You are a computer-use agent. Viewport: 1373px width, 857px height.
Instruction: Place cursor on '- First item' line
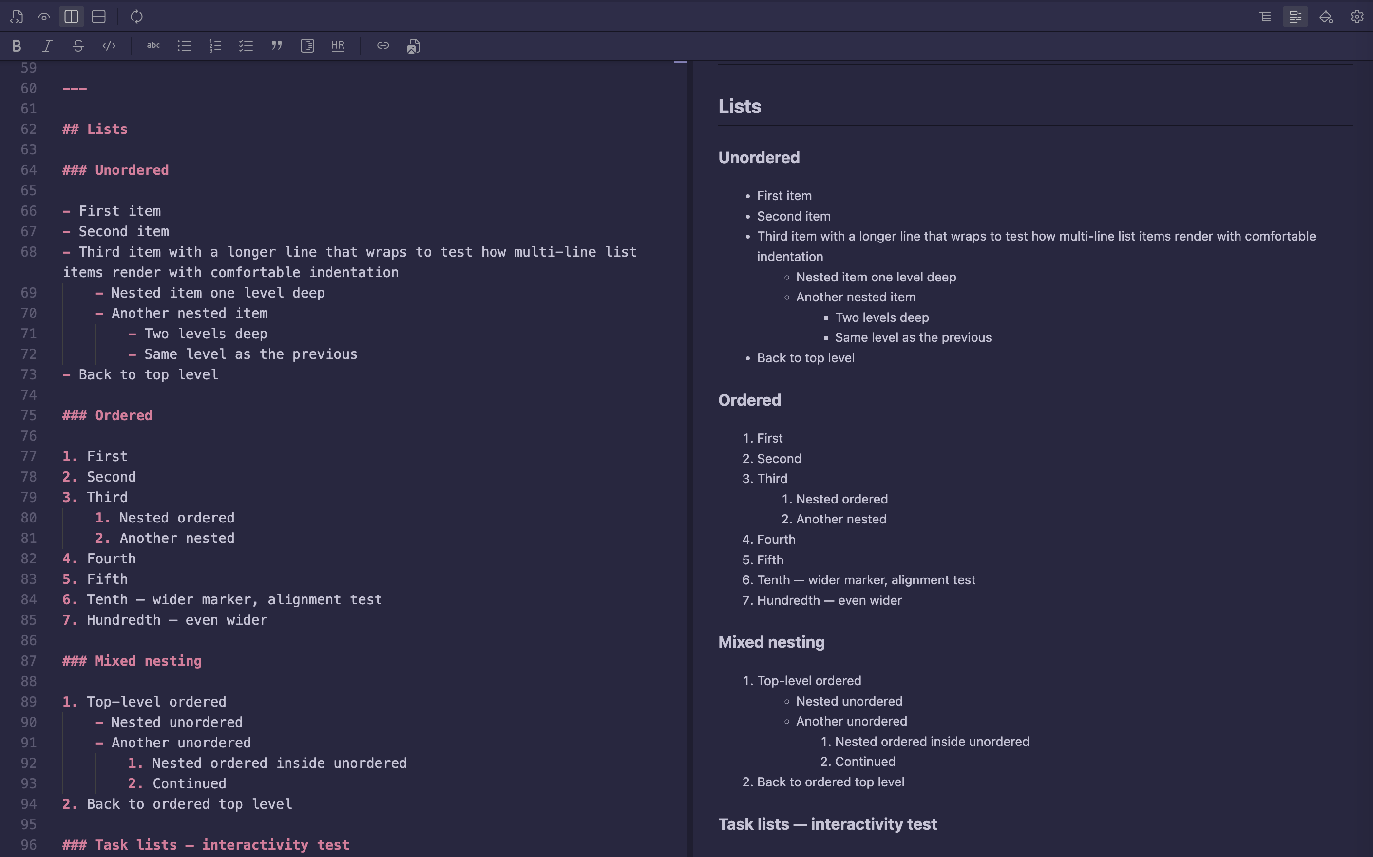(x=112, y=211)
